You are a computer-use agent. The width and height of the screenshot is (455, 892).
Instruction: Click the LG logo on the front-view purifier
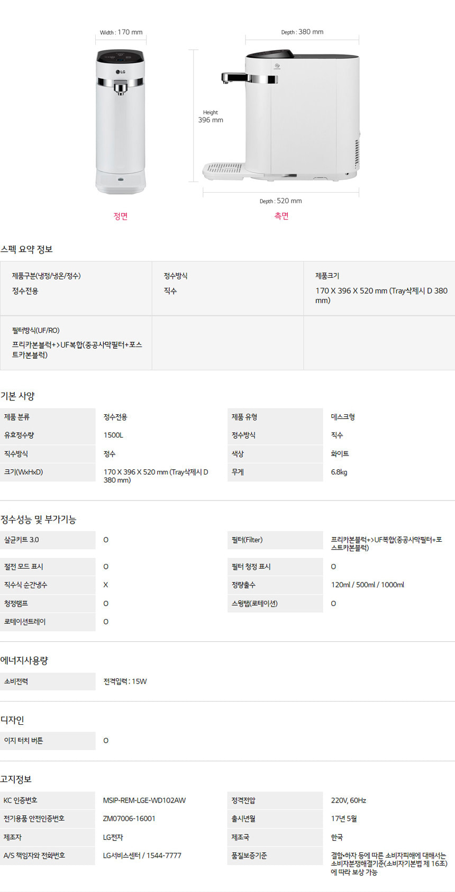coord(121,72)
